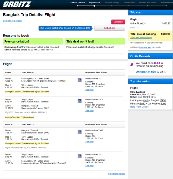Open Seat map for United Airlines 33

click(x=90, y=166)
